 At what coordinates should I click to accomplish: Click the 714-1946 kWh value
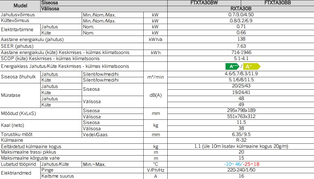(x=241, y=52)
